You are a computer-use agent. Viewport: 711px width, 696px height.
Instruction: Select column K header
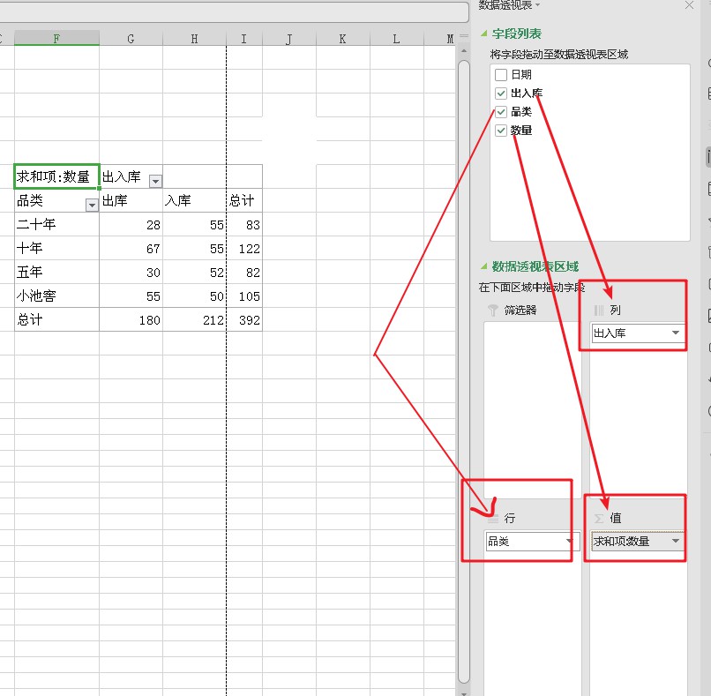coord(343,39)
